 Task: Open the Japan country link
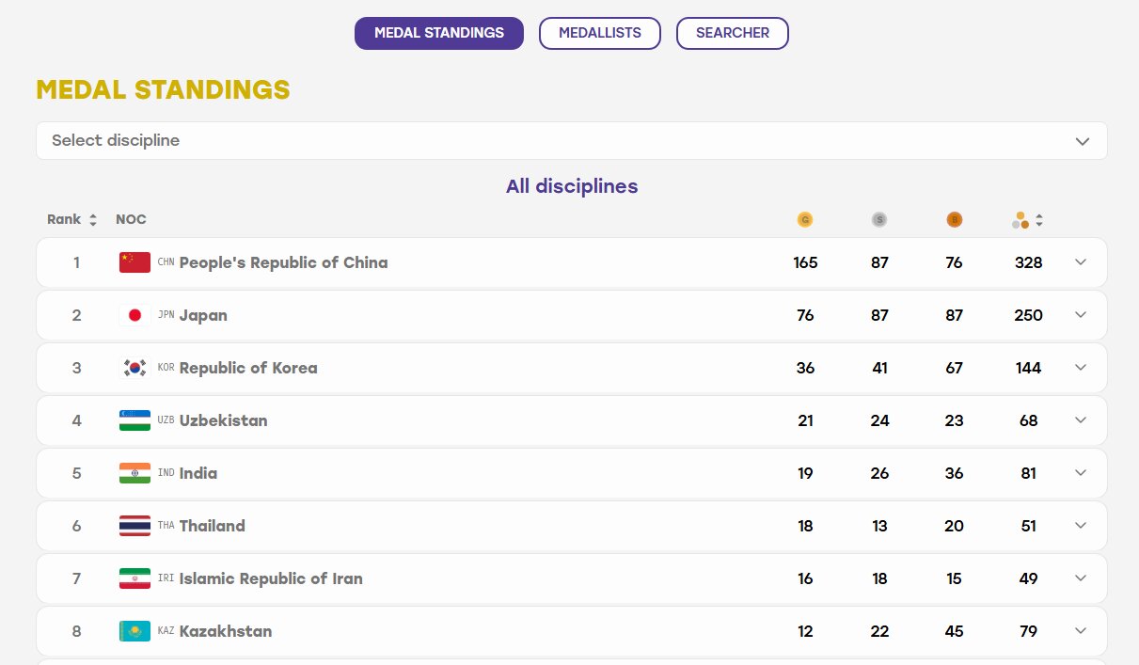pos(203,315)
